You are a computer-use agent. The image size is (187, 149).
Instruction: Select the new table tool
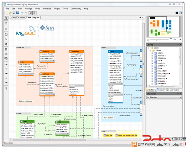click(6, 49)
